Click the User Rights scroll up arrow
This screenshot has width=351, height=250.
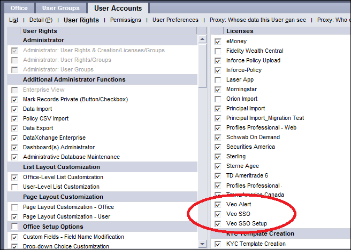pos(202,39)
